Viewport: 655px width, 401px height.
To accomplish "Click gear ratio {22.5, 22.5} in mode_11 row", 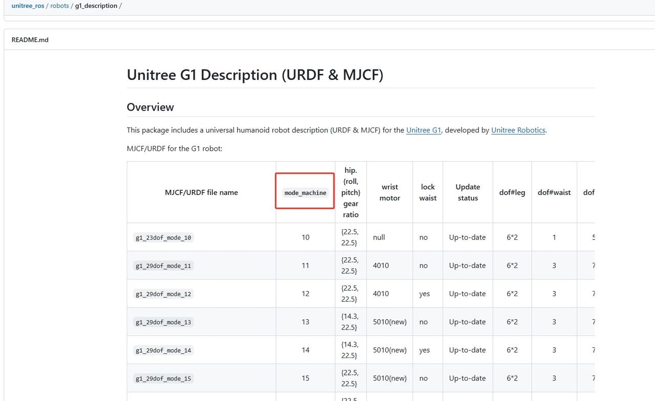I will pos(350,265).
